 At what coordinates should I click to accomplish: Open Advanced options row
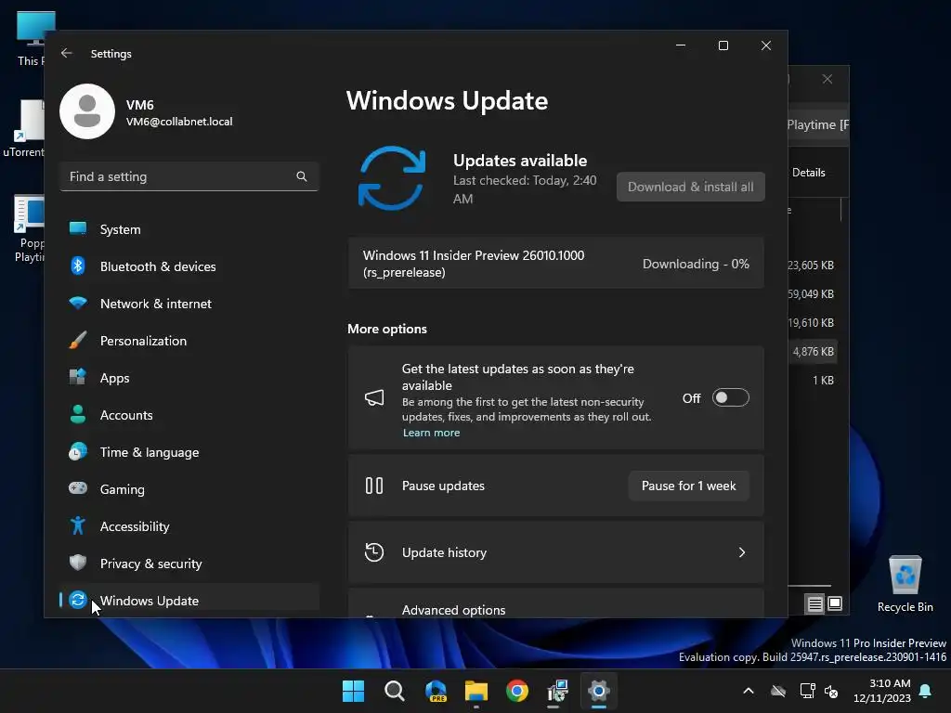tap(555, 603)
